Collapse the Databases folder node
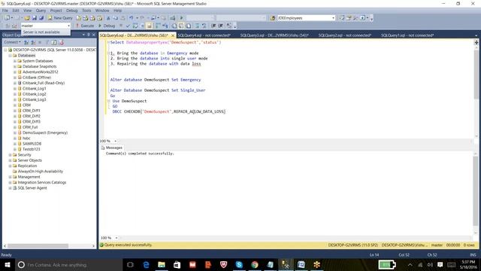 coord(10,56)
